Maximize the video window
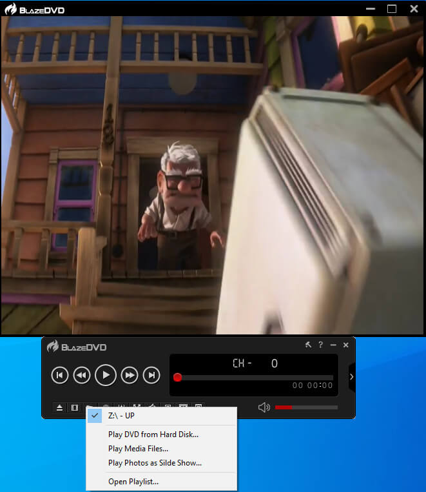Image resolution: width=426 pixels, height=492 pixels. click(x=392, y=9)
